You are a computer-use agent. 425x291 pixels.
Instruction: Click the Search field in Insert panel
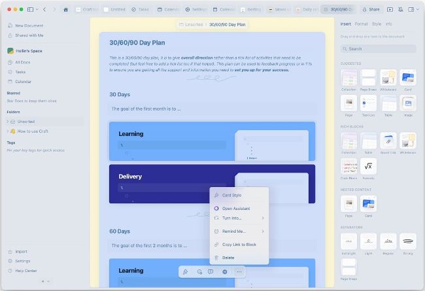[x=378, y=48]
